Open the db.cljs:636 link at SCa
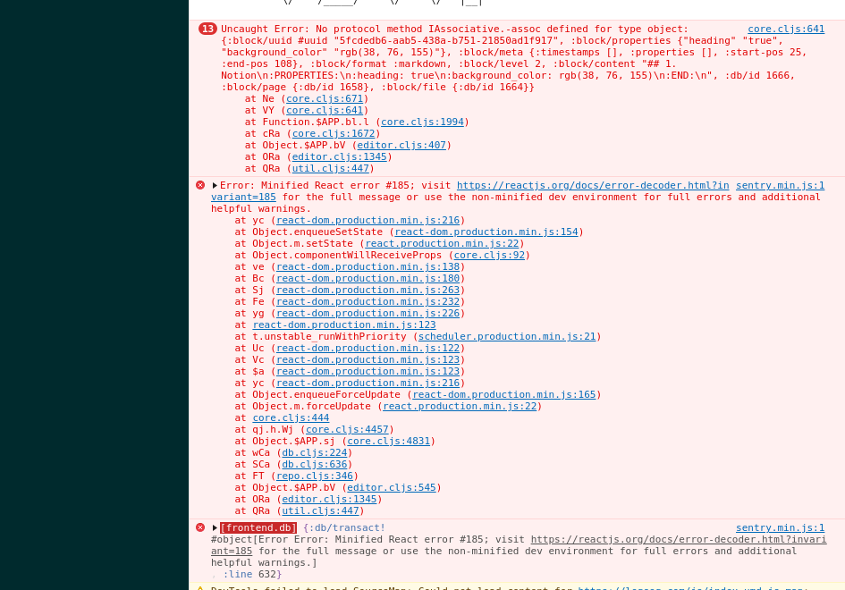 coord(315,465)
